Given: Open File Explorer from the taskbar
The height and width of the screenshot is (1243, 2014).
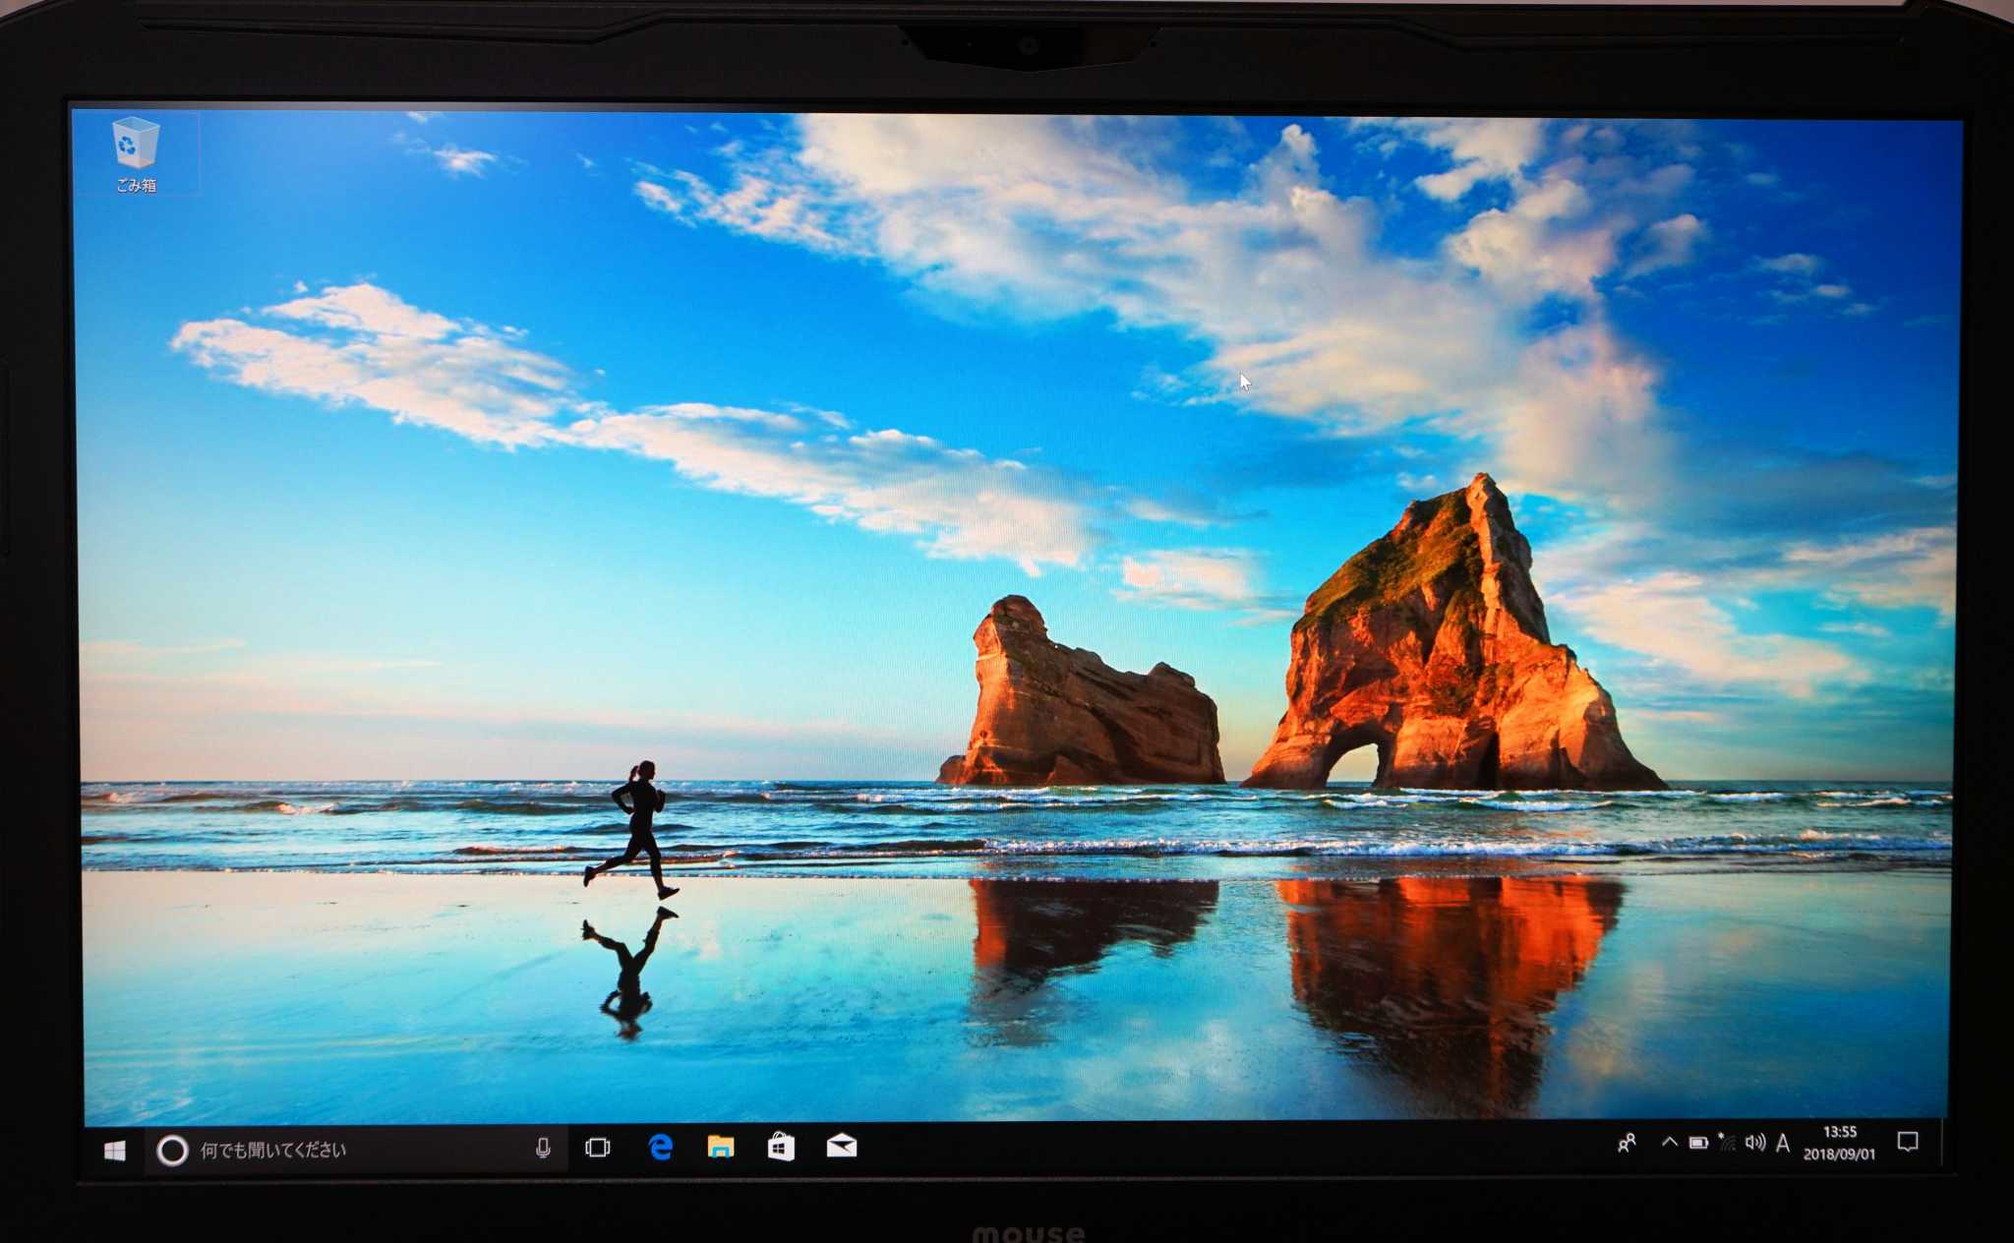Looking at the screenshot, I should pyautogui.click(x=721, y=1147).
